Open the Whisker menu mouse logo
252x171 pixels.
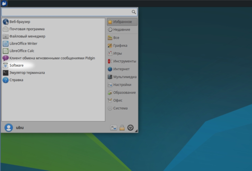pos(4,3)
